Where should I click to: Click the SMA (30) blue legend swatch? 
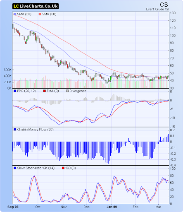pyautogui.click(x=15, y=14)
